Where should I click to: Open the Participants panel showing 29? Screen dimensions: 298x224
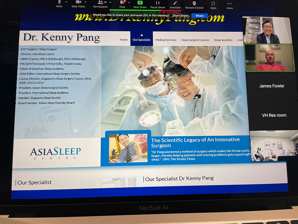100,4
